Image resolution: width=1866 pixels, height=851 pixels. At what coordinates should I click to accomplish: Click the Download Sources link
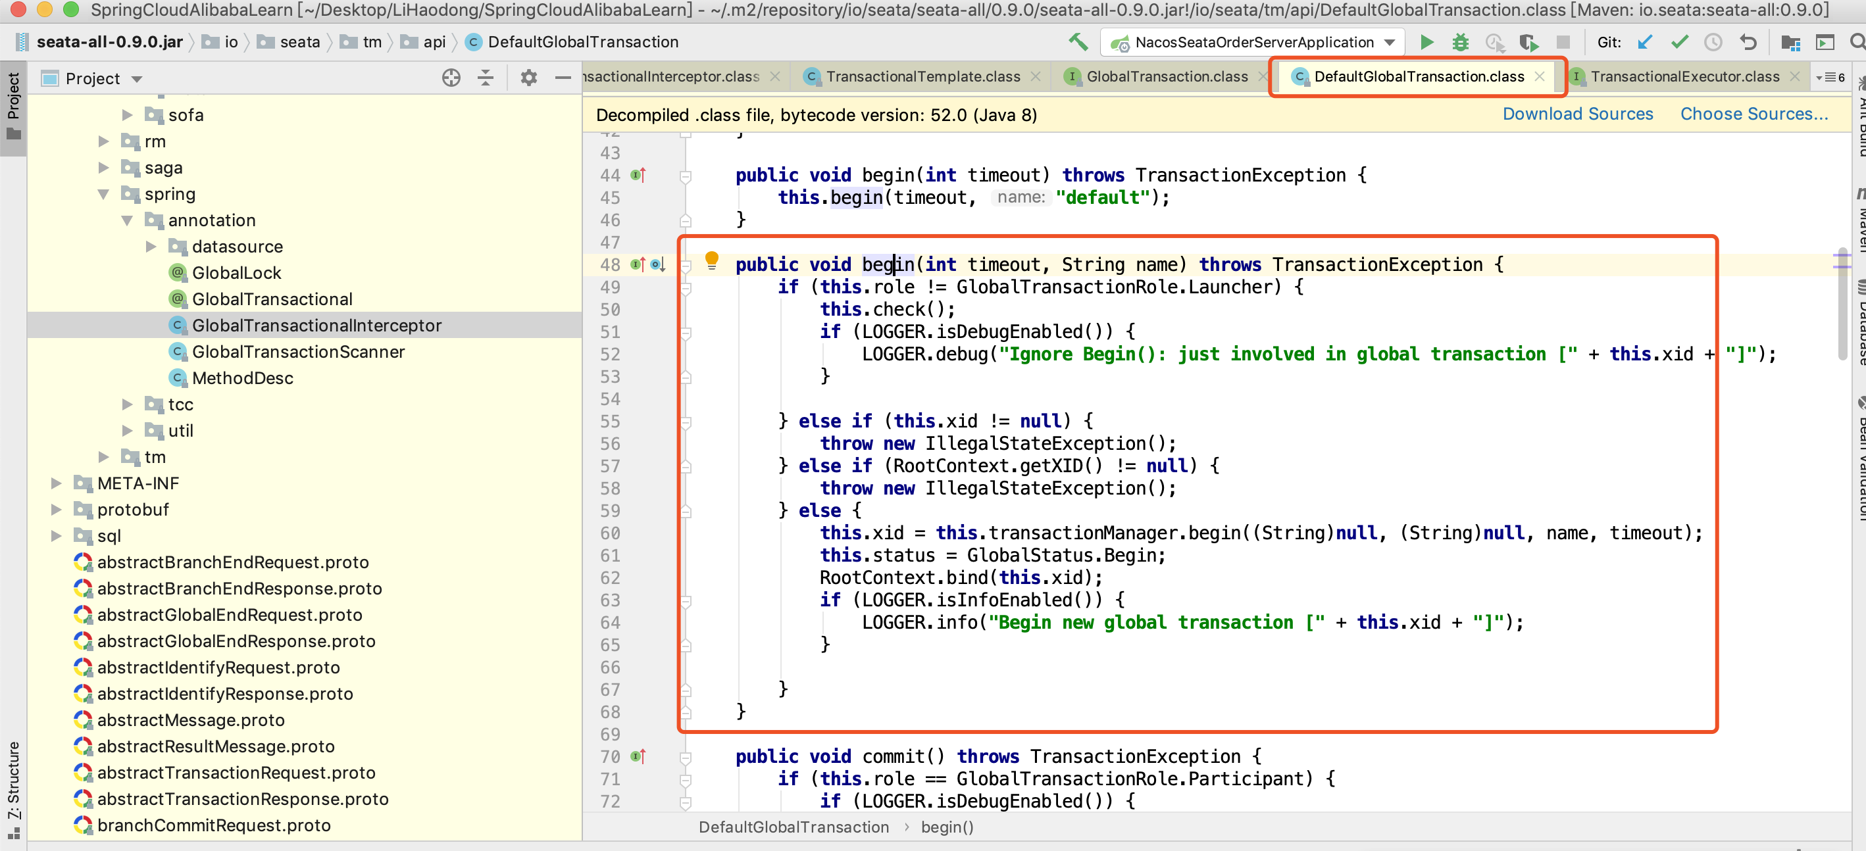[1577, 114]
